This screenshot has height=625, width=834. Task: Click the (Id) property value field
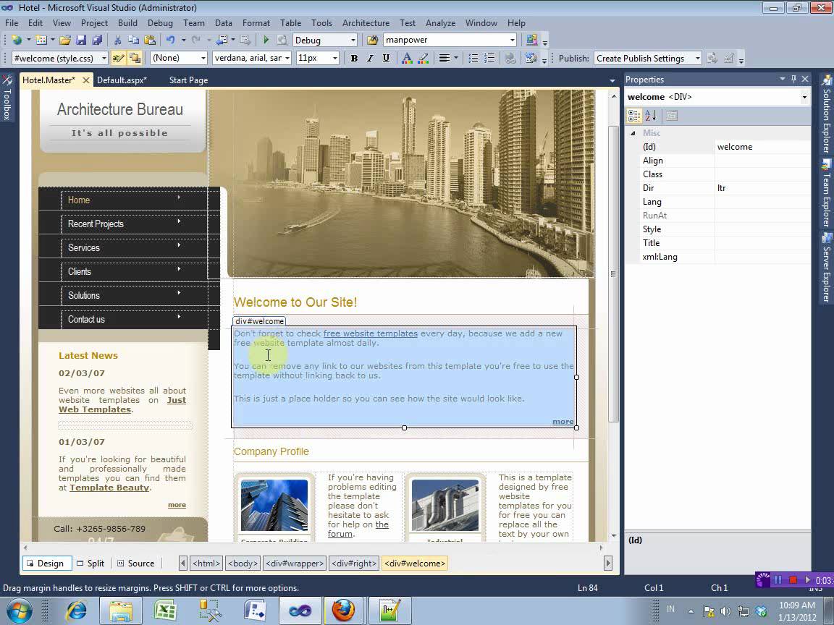762,147
